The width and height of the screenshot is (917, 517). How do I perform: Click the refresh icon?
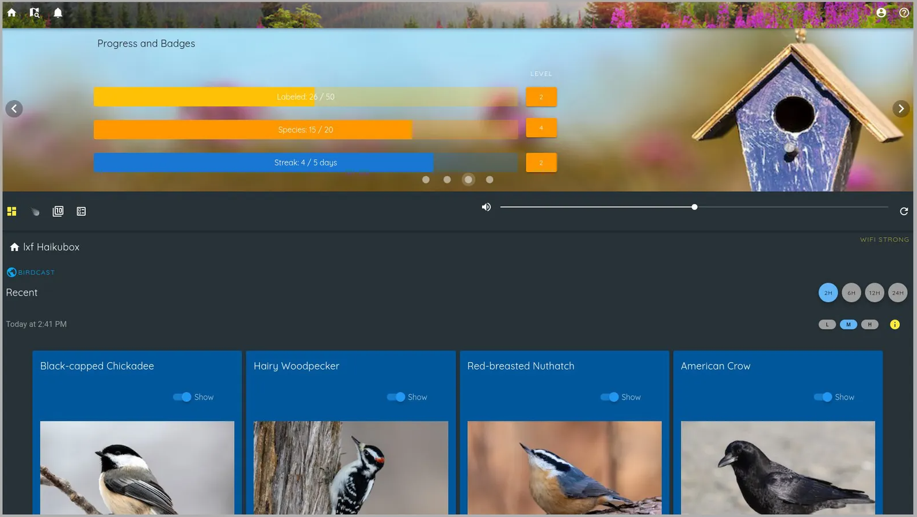pyautogui.click(x=904, y=211)
